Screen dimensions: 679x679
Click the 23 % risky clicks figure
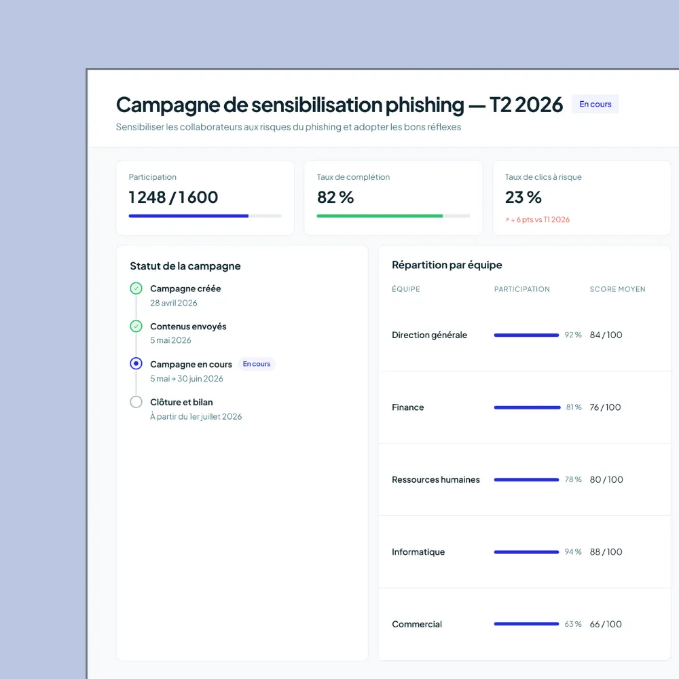(523, 198)
